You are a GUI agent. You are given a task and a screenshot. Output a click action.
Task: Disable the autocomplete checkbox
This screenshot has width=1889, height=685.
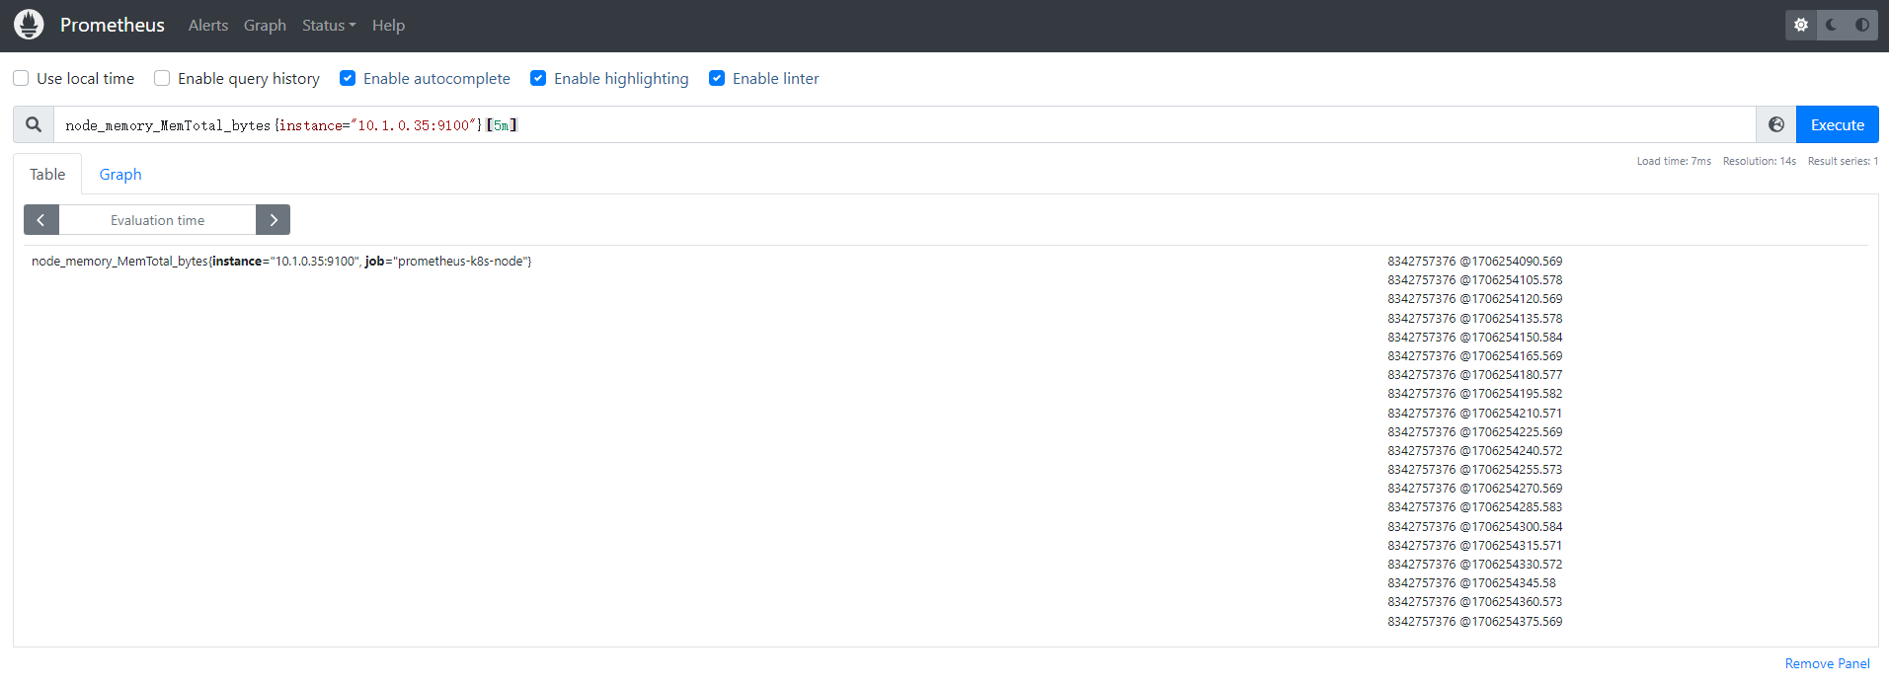click(x=348, y=78)
